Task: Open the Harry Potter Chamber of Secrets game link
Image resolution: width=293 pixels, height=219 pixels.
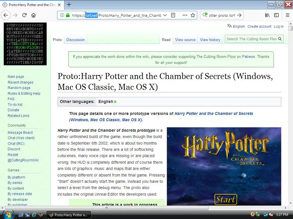Action: [x=161, y=117]
